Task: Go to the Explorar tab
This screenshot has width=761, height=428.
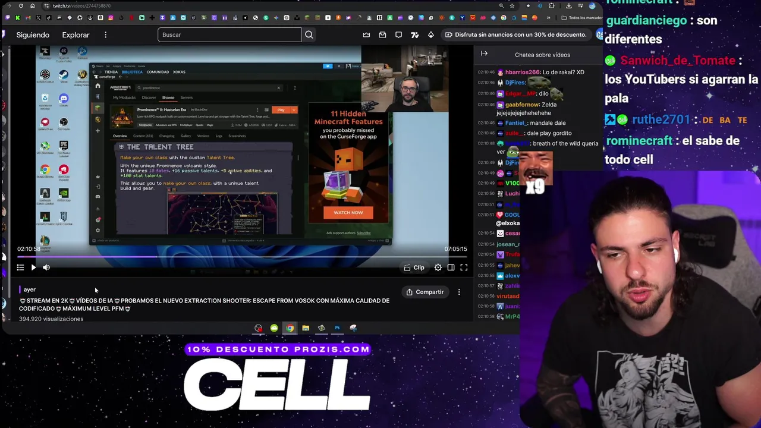Action: coord(76,35)
